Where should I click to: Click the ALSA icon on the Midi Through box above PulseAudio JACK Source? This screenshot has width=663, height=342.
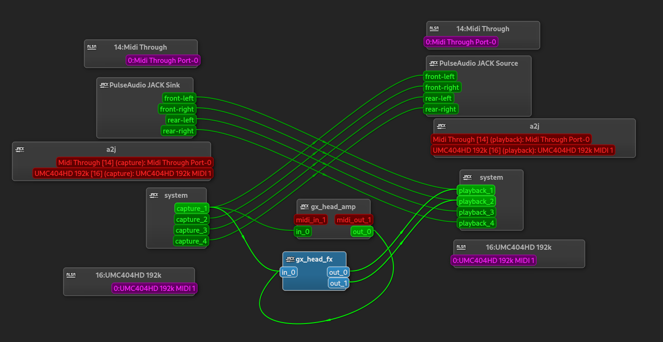434,28
